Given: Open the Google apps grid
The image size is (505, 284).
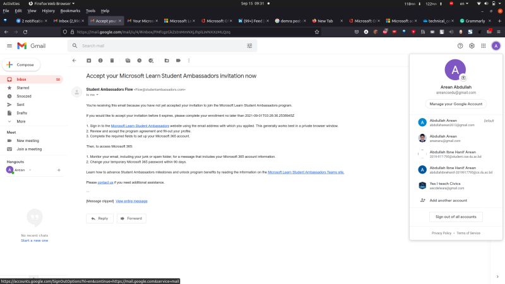Looking at the screenshot, I should pos(484,46).
